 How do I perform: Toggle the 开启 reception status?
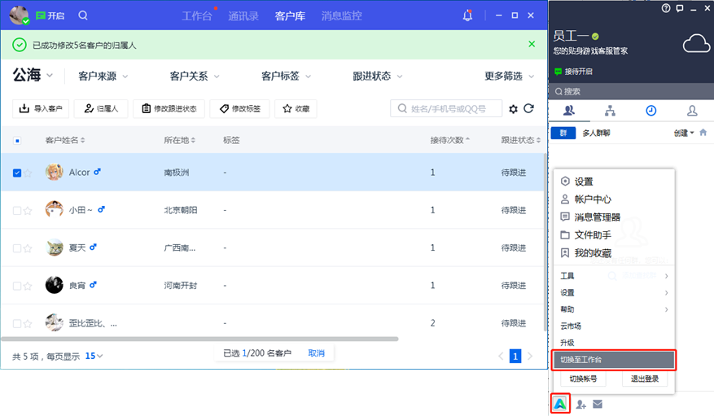(x=50, y=15)
